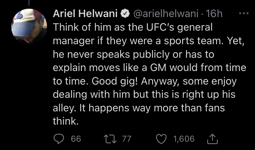Open the three-dot more options menu
This screenshot has width=255, height=150.
point(244,13)
